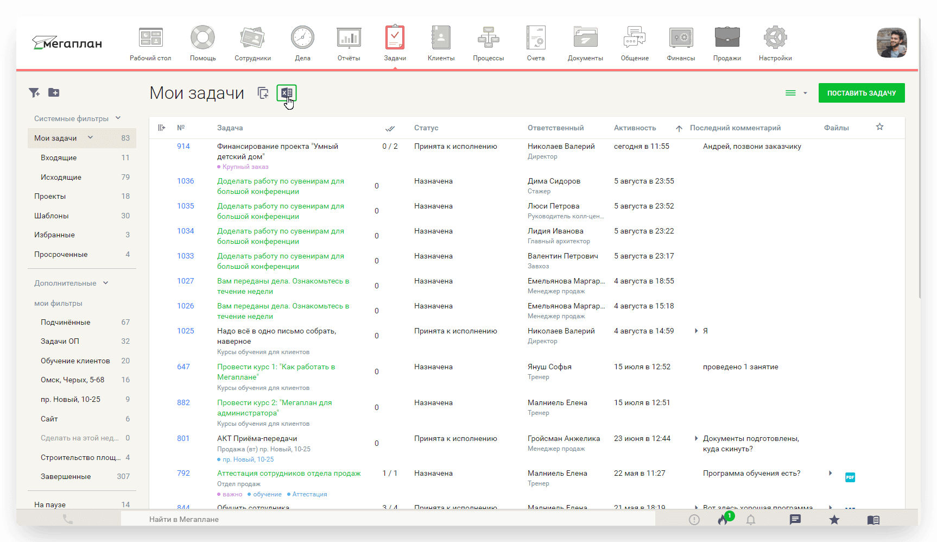Open the add filter funnel icon
The height and width of the screenshot is (542, 937).
pyautogui.click(x=34, y=93)
